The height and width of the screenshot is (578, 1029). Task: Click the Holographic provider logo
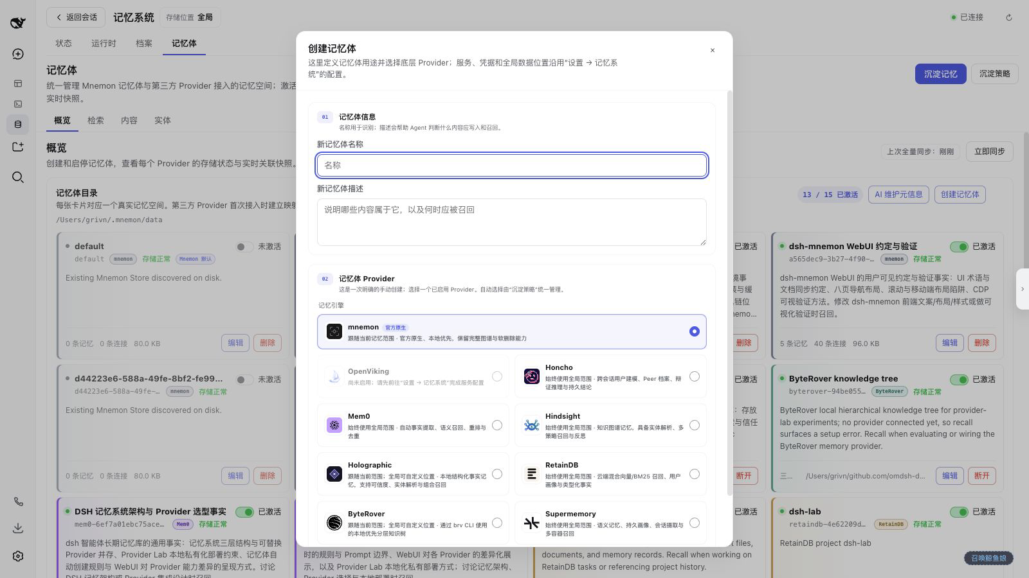334,474
